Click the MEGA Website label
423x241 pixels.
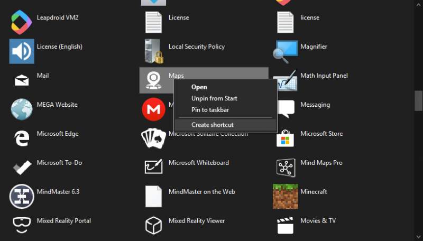[57, 105]
